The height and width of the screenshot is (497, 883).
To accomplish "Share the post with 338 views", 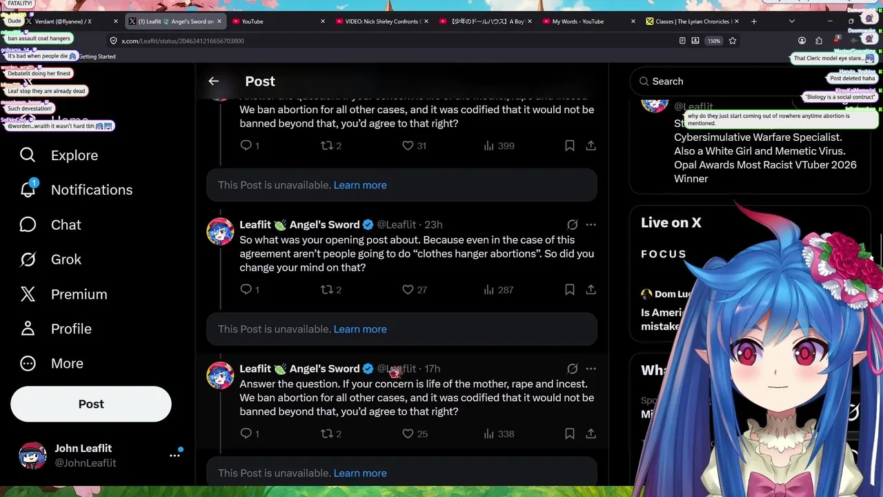I will (591, 433).
